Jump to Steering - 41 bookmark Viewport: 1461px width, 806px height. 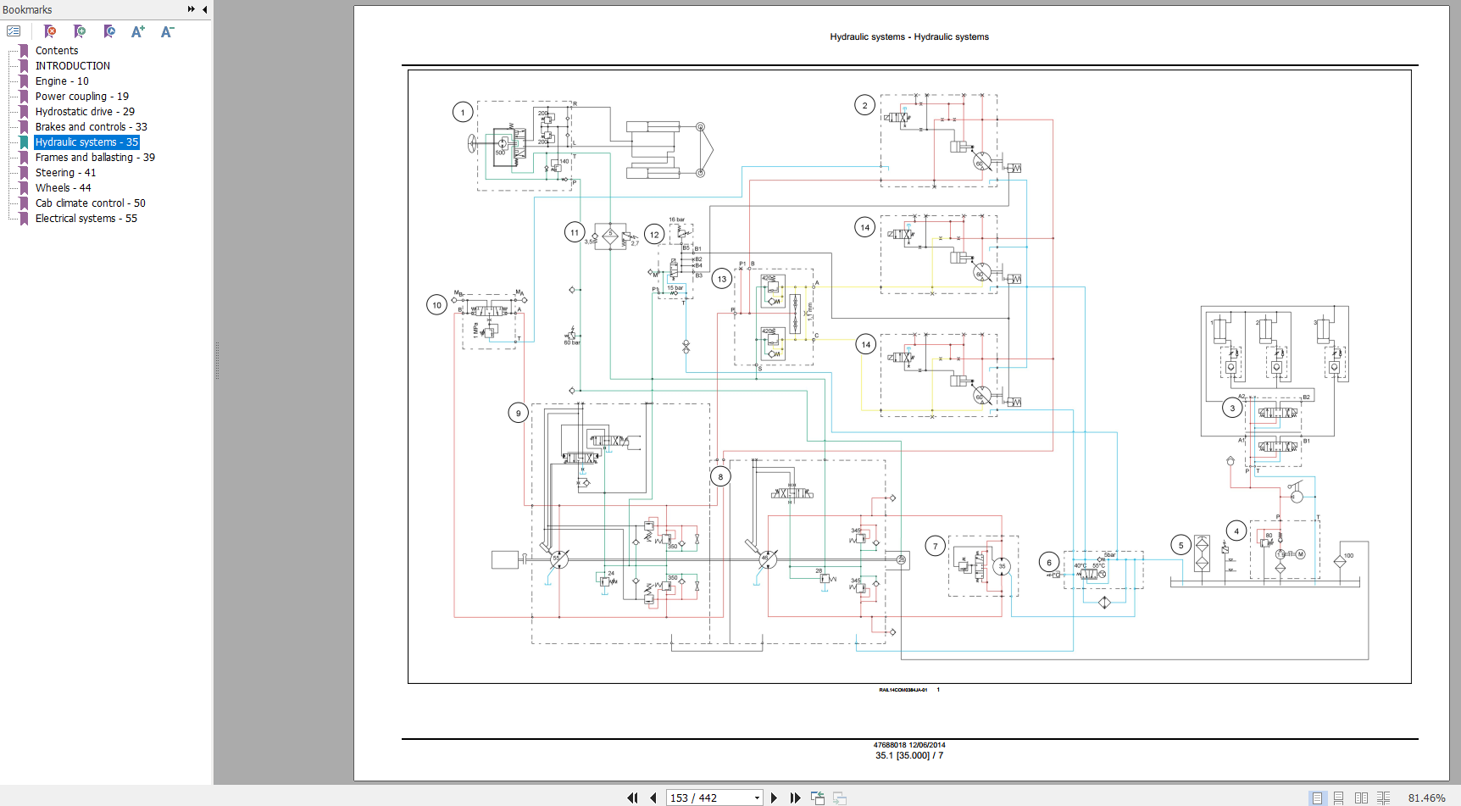65,173
